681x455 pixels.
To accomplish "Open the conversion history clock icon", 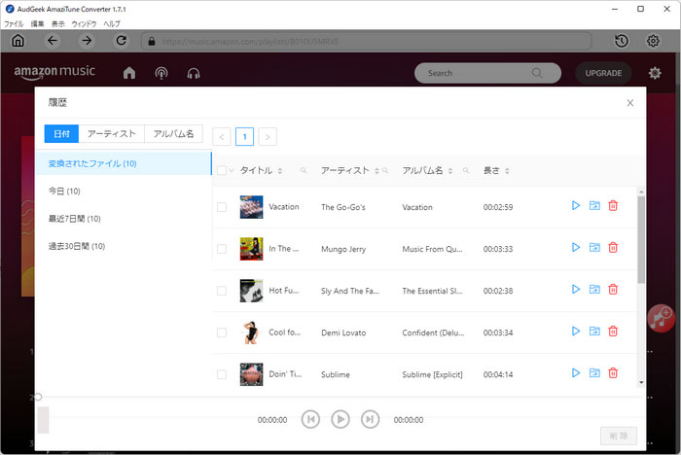I will coord(622,41).
